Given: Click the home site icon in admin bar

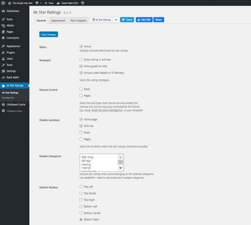Looking at the screenshot, I should (x=9, y=3).
